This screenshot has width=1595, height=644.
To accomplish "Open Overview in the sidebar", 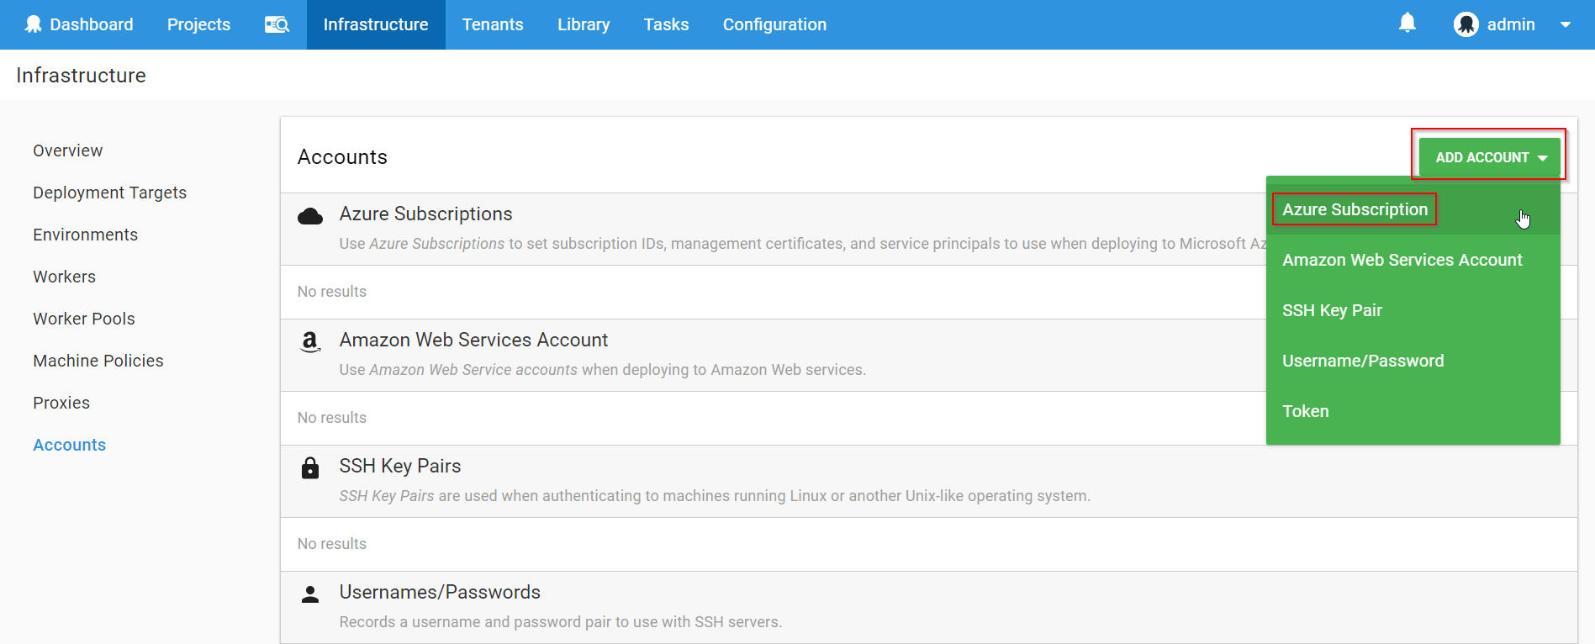I will pyautogui.click(x=67, y=150).
